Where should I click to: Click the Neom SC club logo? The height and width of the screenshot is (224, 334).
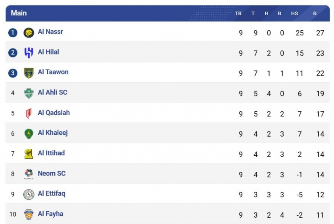[29, 174]
